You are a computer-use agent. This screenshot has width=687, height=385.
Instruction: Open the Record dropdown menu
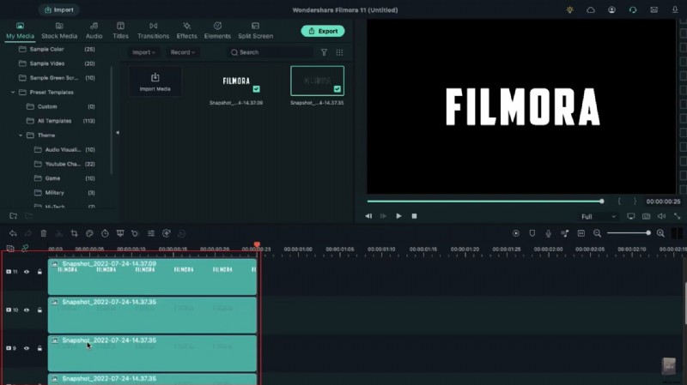click(182, 52)
